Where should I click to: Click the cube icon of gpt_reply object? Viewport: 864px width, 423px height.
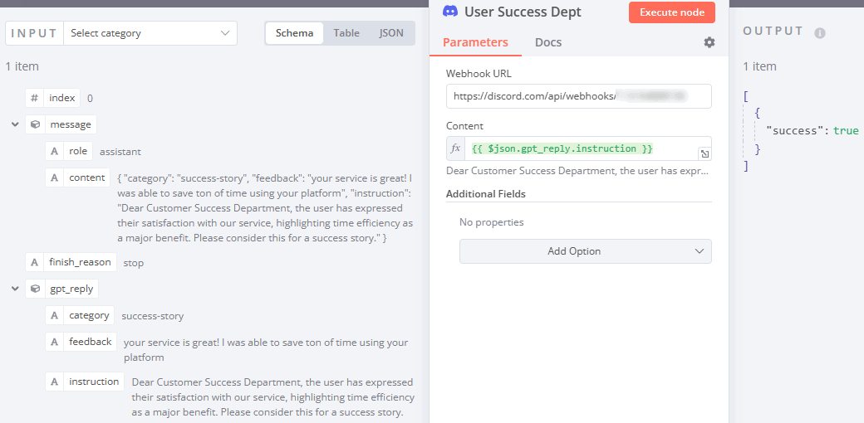(35, 289)
